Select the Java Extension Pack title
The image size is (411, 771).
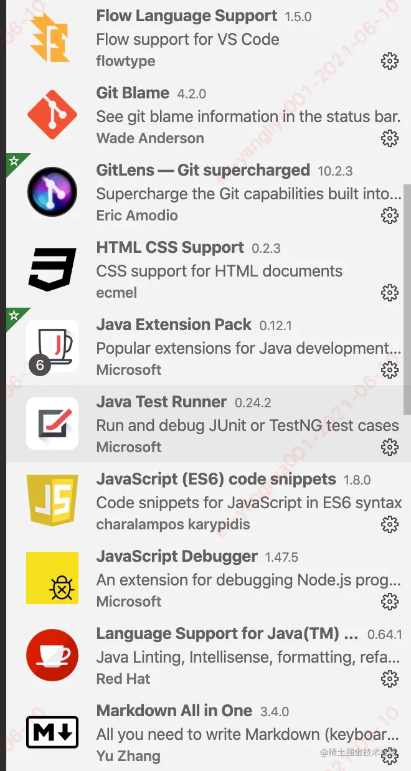(x=174, y=324)
